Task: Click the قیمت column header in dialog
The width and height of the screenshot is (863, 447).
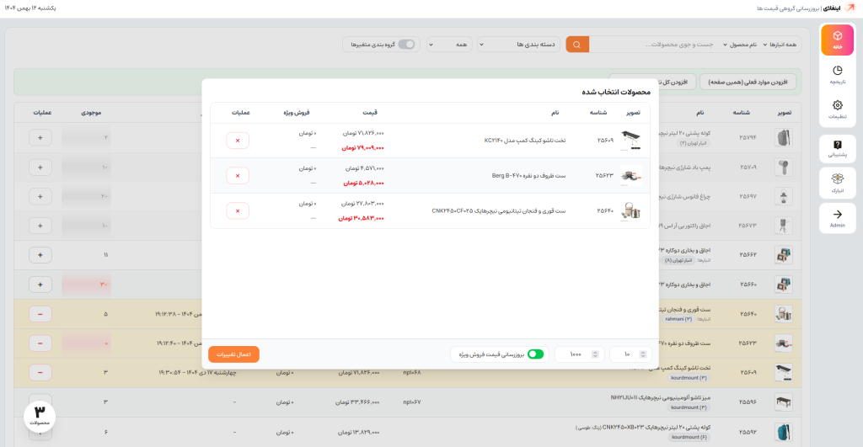Action: point(370,113)
